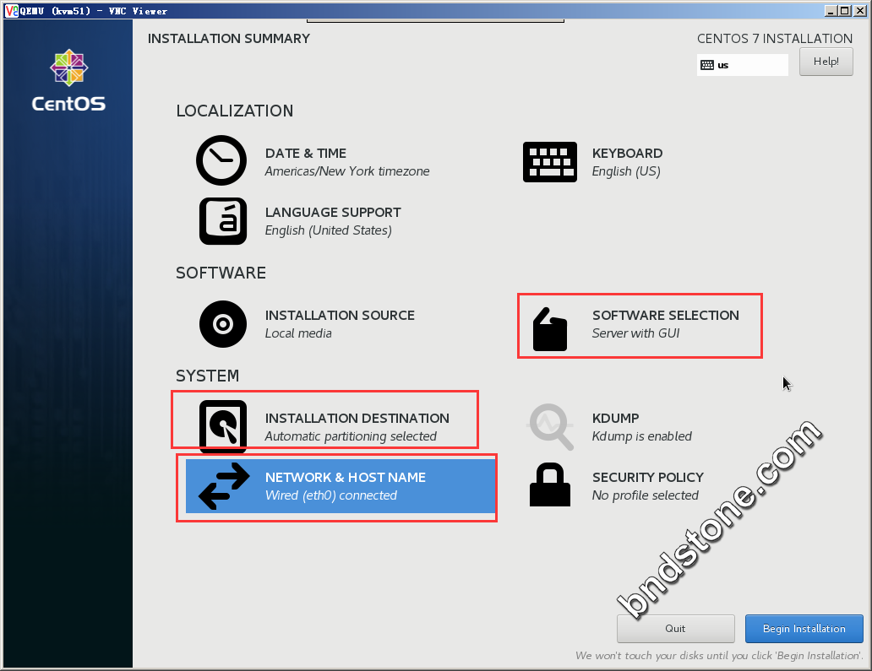The height and width of the screenshot is (671, 872).
Task: Open the INSTALLATION SOURCE label
Action: point(340,316)
